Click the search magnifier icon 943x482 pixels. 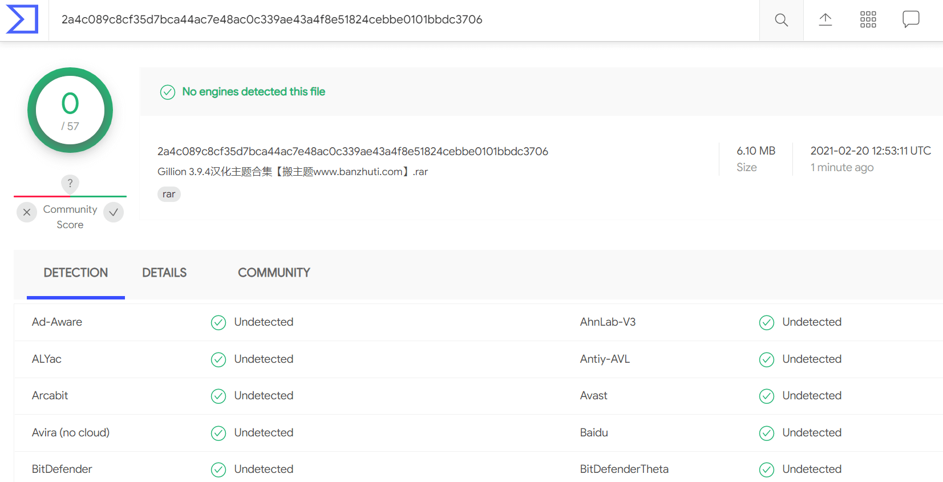tap(782, 20)
